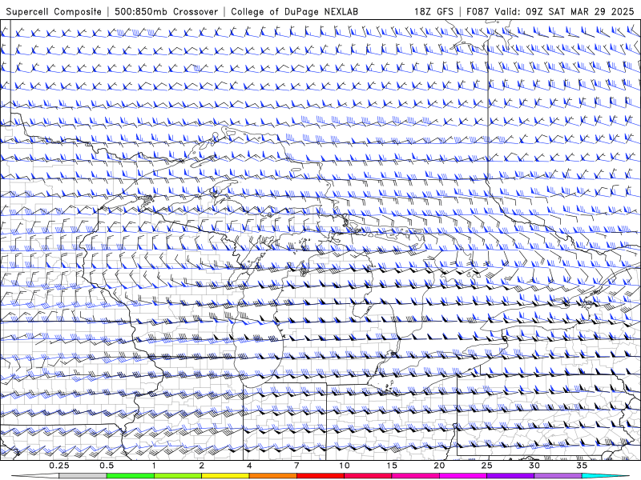
Task: Click the '1' colorbar label
Action: tap(154, 466)
